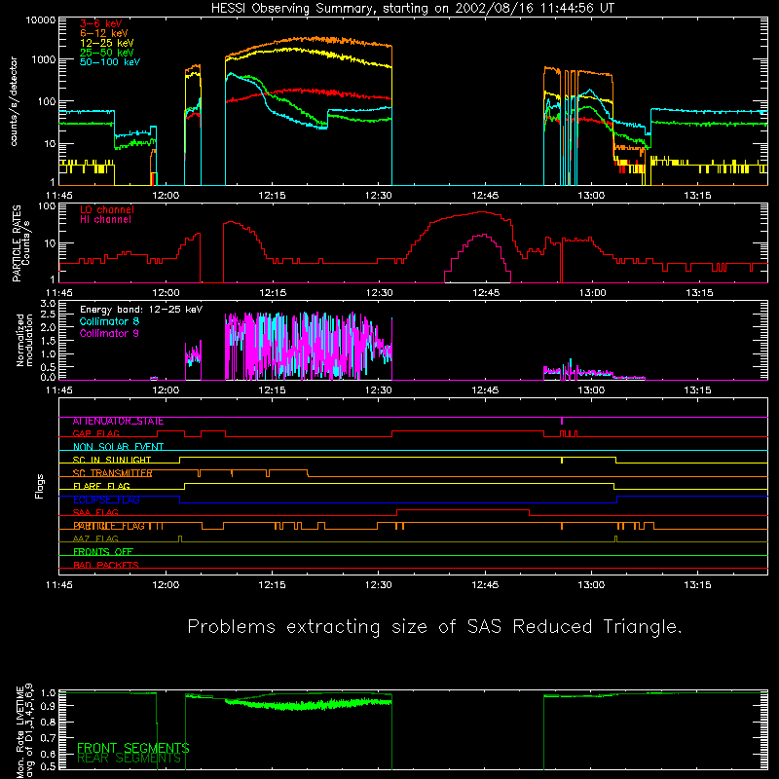
Task: Click the 13:15 tick under the Flags panel
Action: pyautogui.click(x=697, y=585)
